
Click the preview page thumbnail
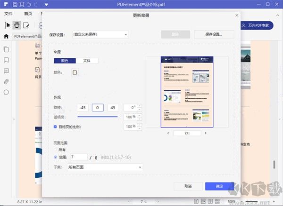pyautogui.click(x=187, y=92)
